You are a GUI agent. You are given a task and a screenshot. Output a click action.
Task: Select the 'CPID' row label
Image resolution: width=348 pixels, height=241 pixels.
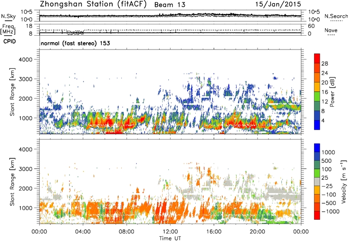[10, 41]
